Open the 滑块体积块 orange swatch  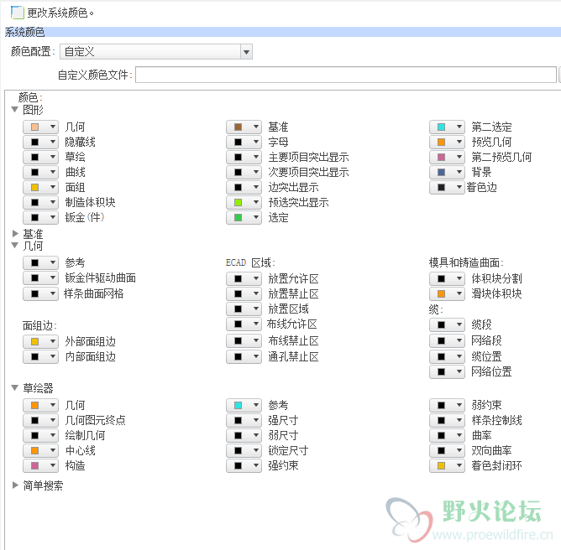click(x=448, y=293)
